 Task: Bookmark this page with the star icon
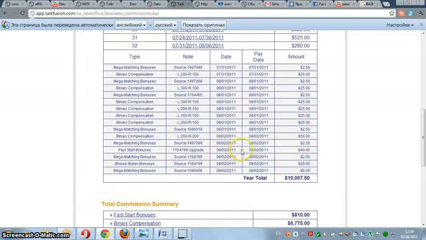click(x=391, y=13)
